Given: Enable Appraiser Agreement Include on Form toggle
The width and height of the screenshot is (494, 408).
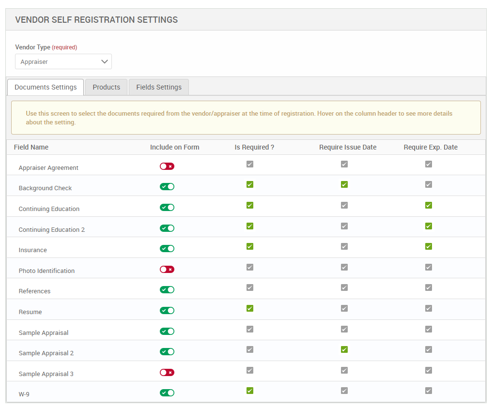Looking at the screenshot, I should [167, 166].
